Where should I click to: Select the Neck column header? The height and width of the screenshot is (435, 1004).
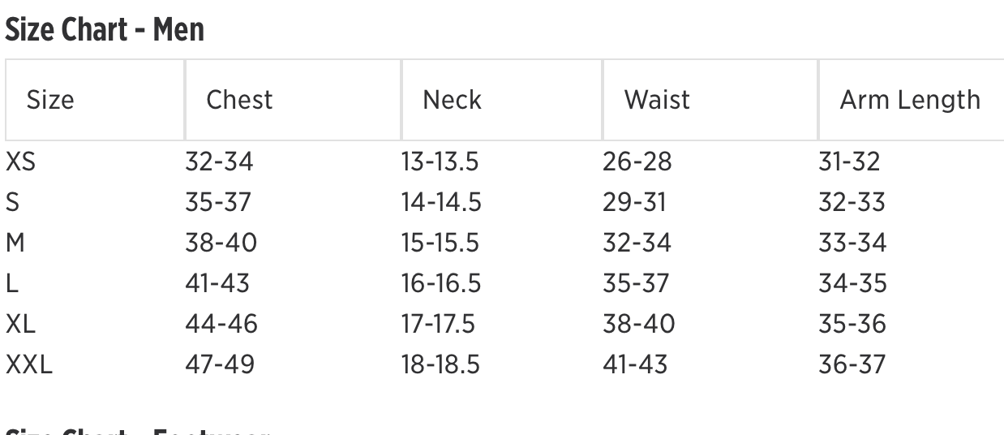coord(452,100)
